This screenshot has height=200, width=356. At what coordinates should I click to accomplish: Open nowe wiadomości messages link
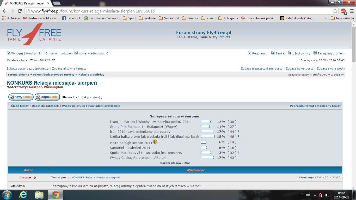click(91, 53)
